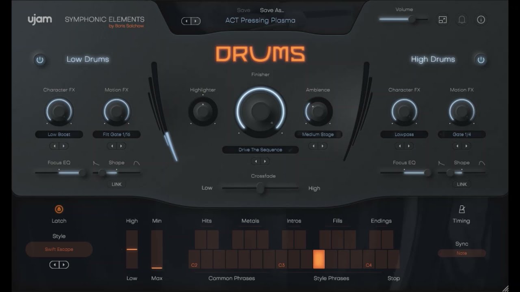Click Low Drums decay shape icon

[96, 163]
